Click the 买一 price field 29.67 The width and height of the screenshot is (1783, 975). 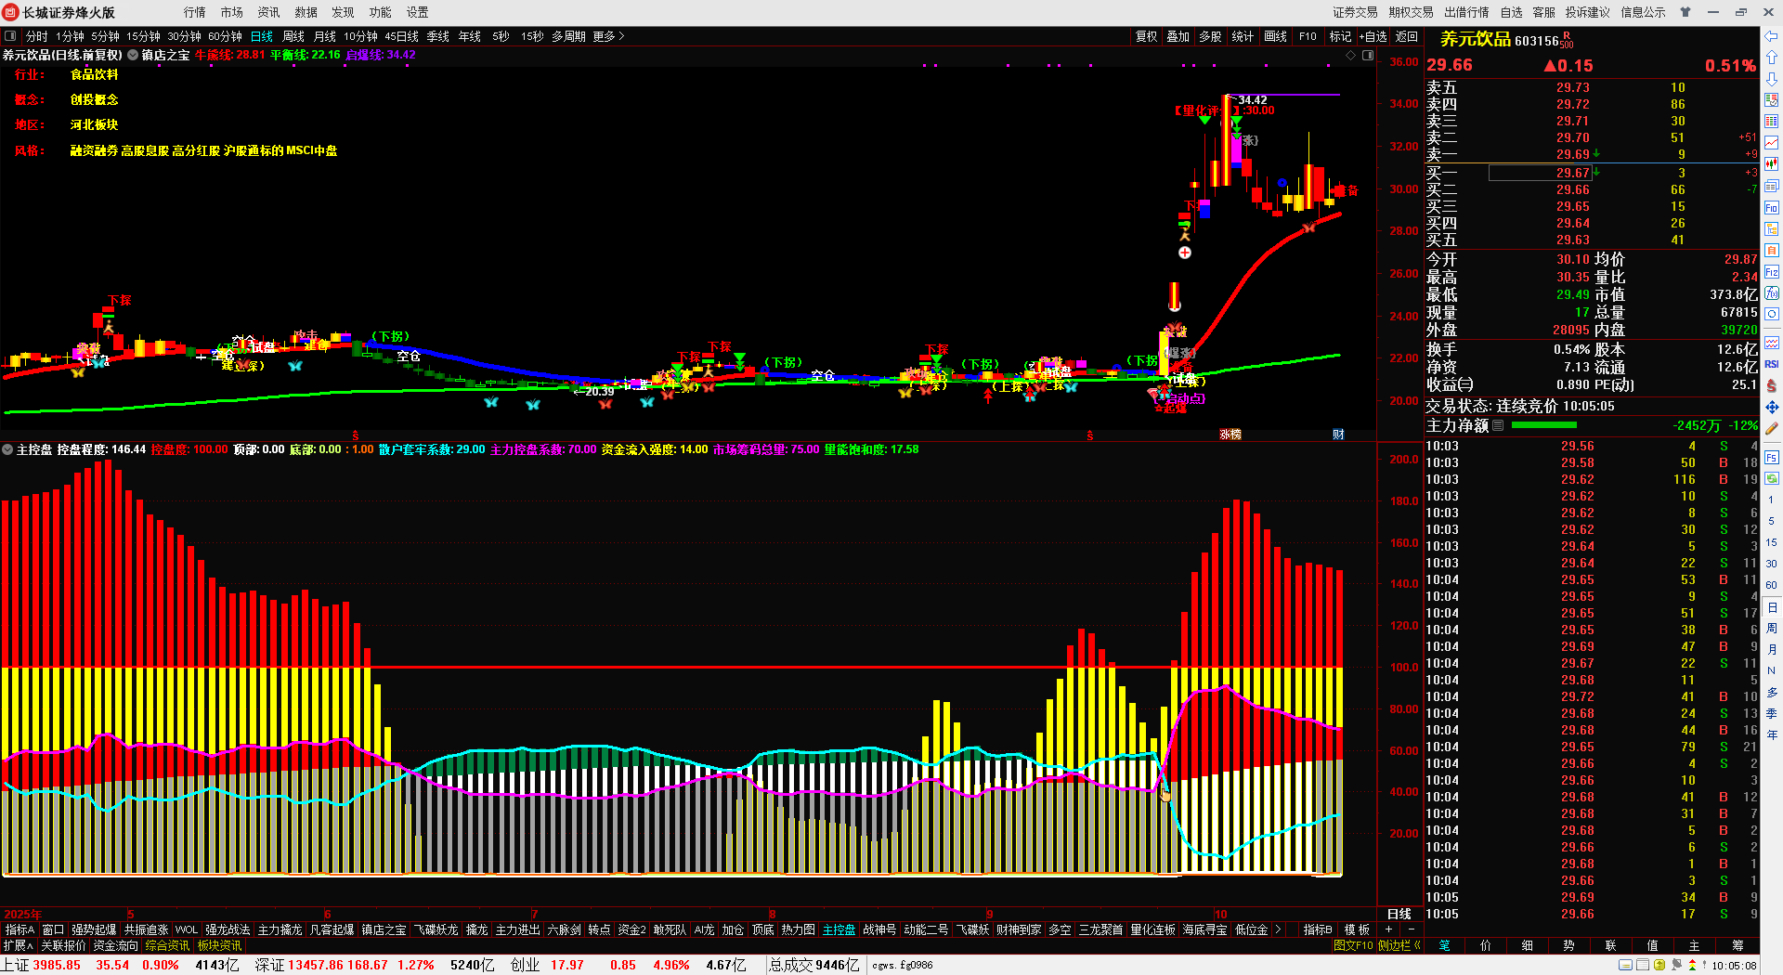click(1541, 173)
